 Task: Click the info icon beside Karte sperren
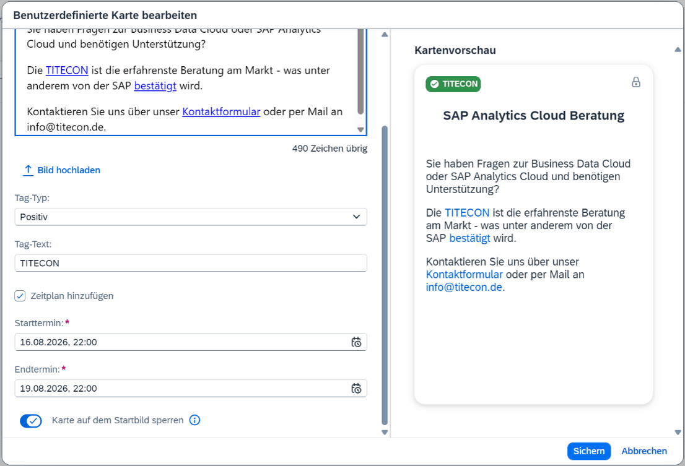point(195,420)
